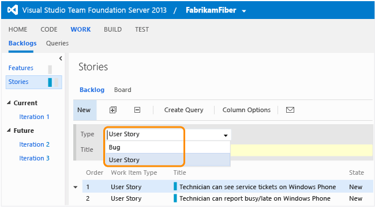Open the FabrikamFiber project dropdown arrow
This screenshot has width=375, height=207.
tap(244, 11)
